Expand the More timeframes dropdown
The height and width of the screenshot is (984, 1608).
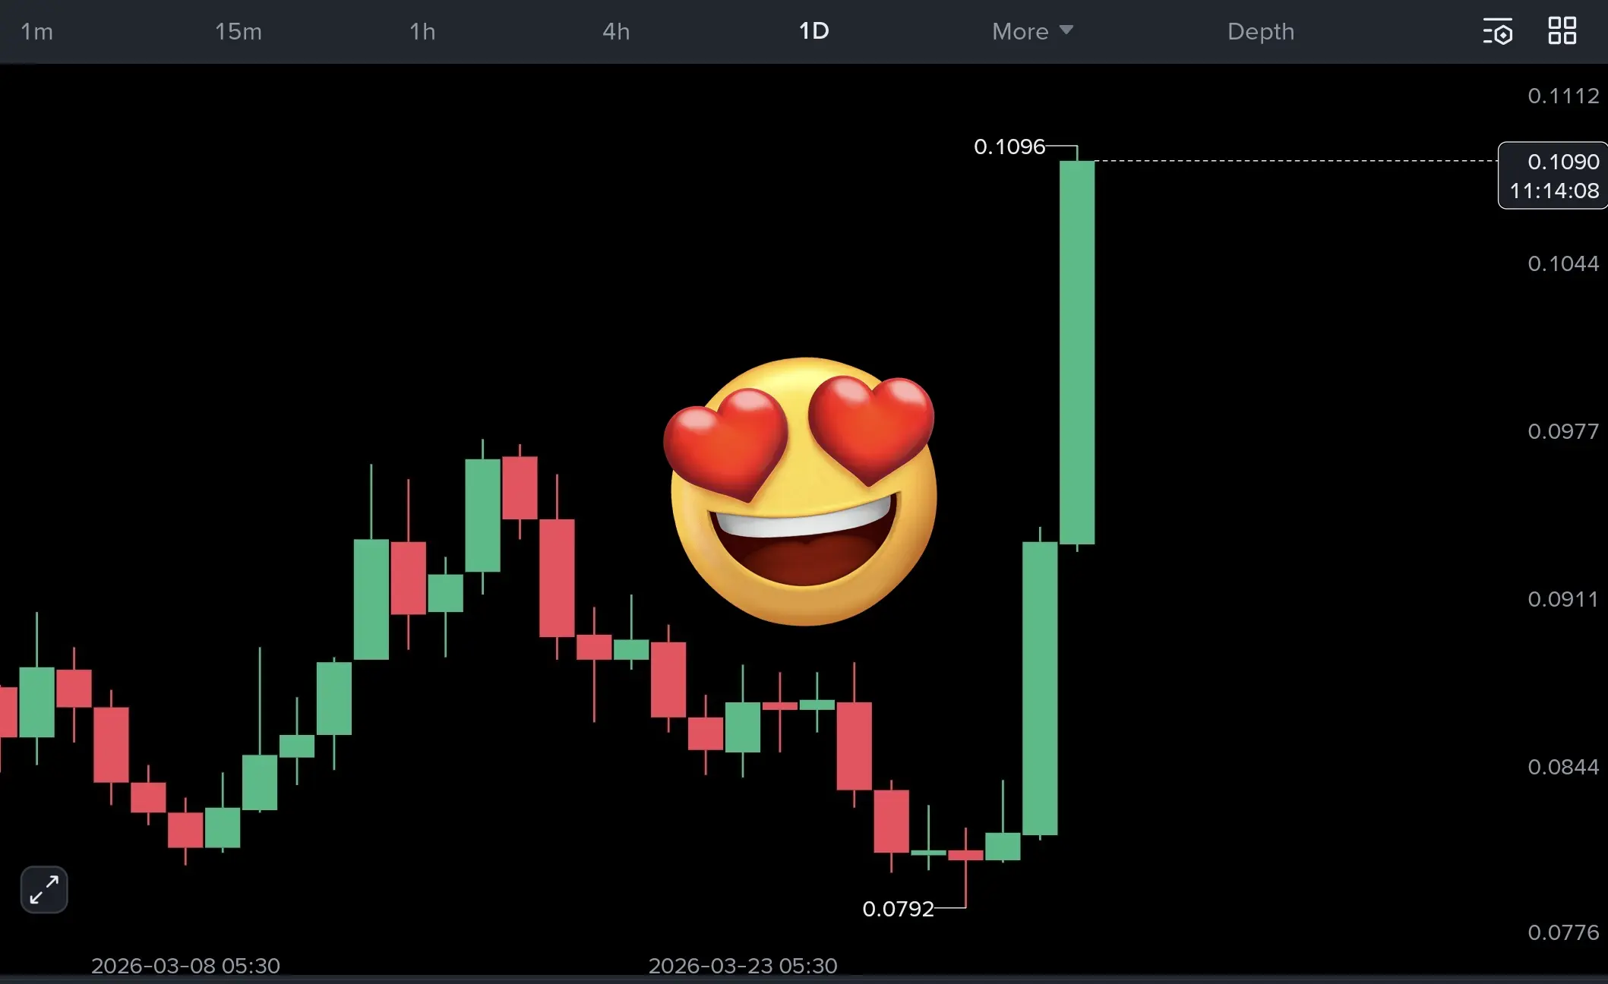tap(1032, 31)
